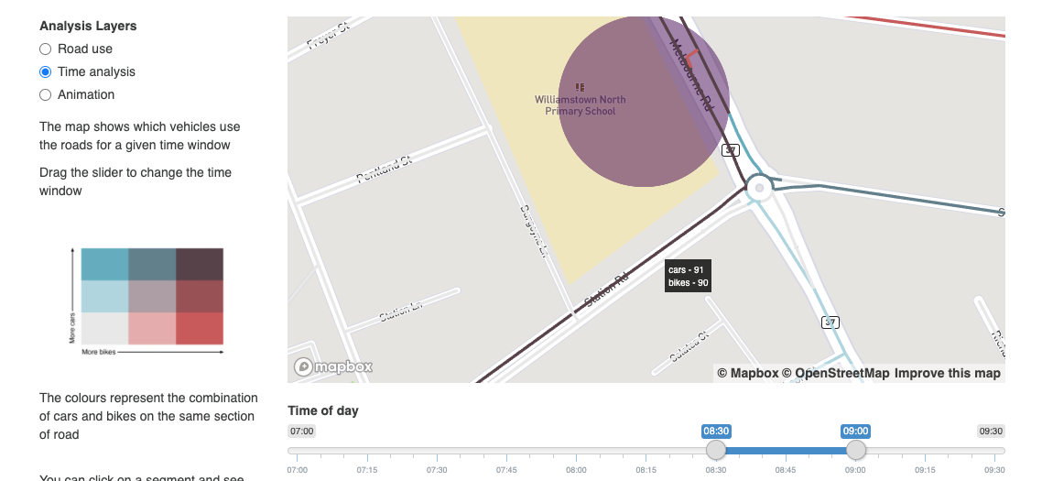
Task: Click the Mapbox logo on map
Action: click(x=333, y=366)
